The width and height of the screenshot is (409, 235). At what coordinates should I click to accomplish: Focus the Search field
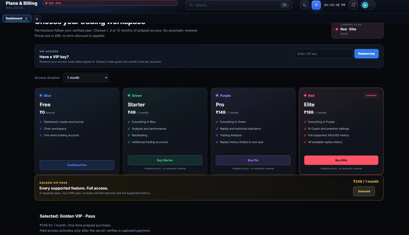click(x=239, y=5)
